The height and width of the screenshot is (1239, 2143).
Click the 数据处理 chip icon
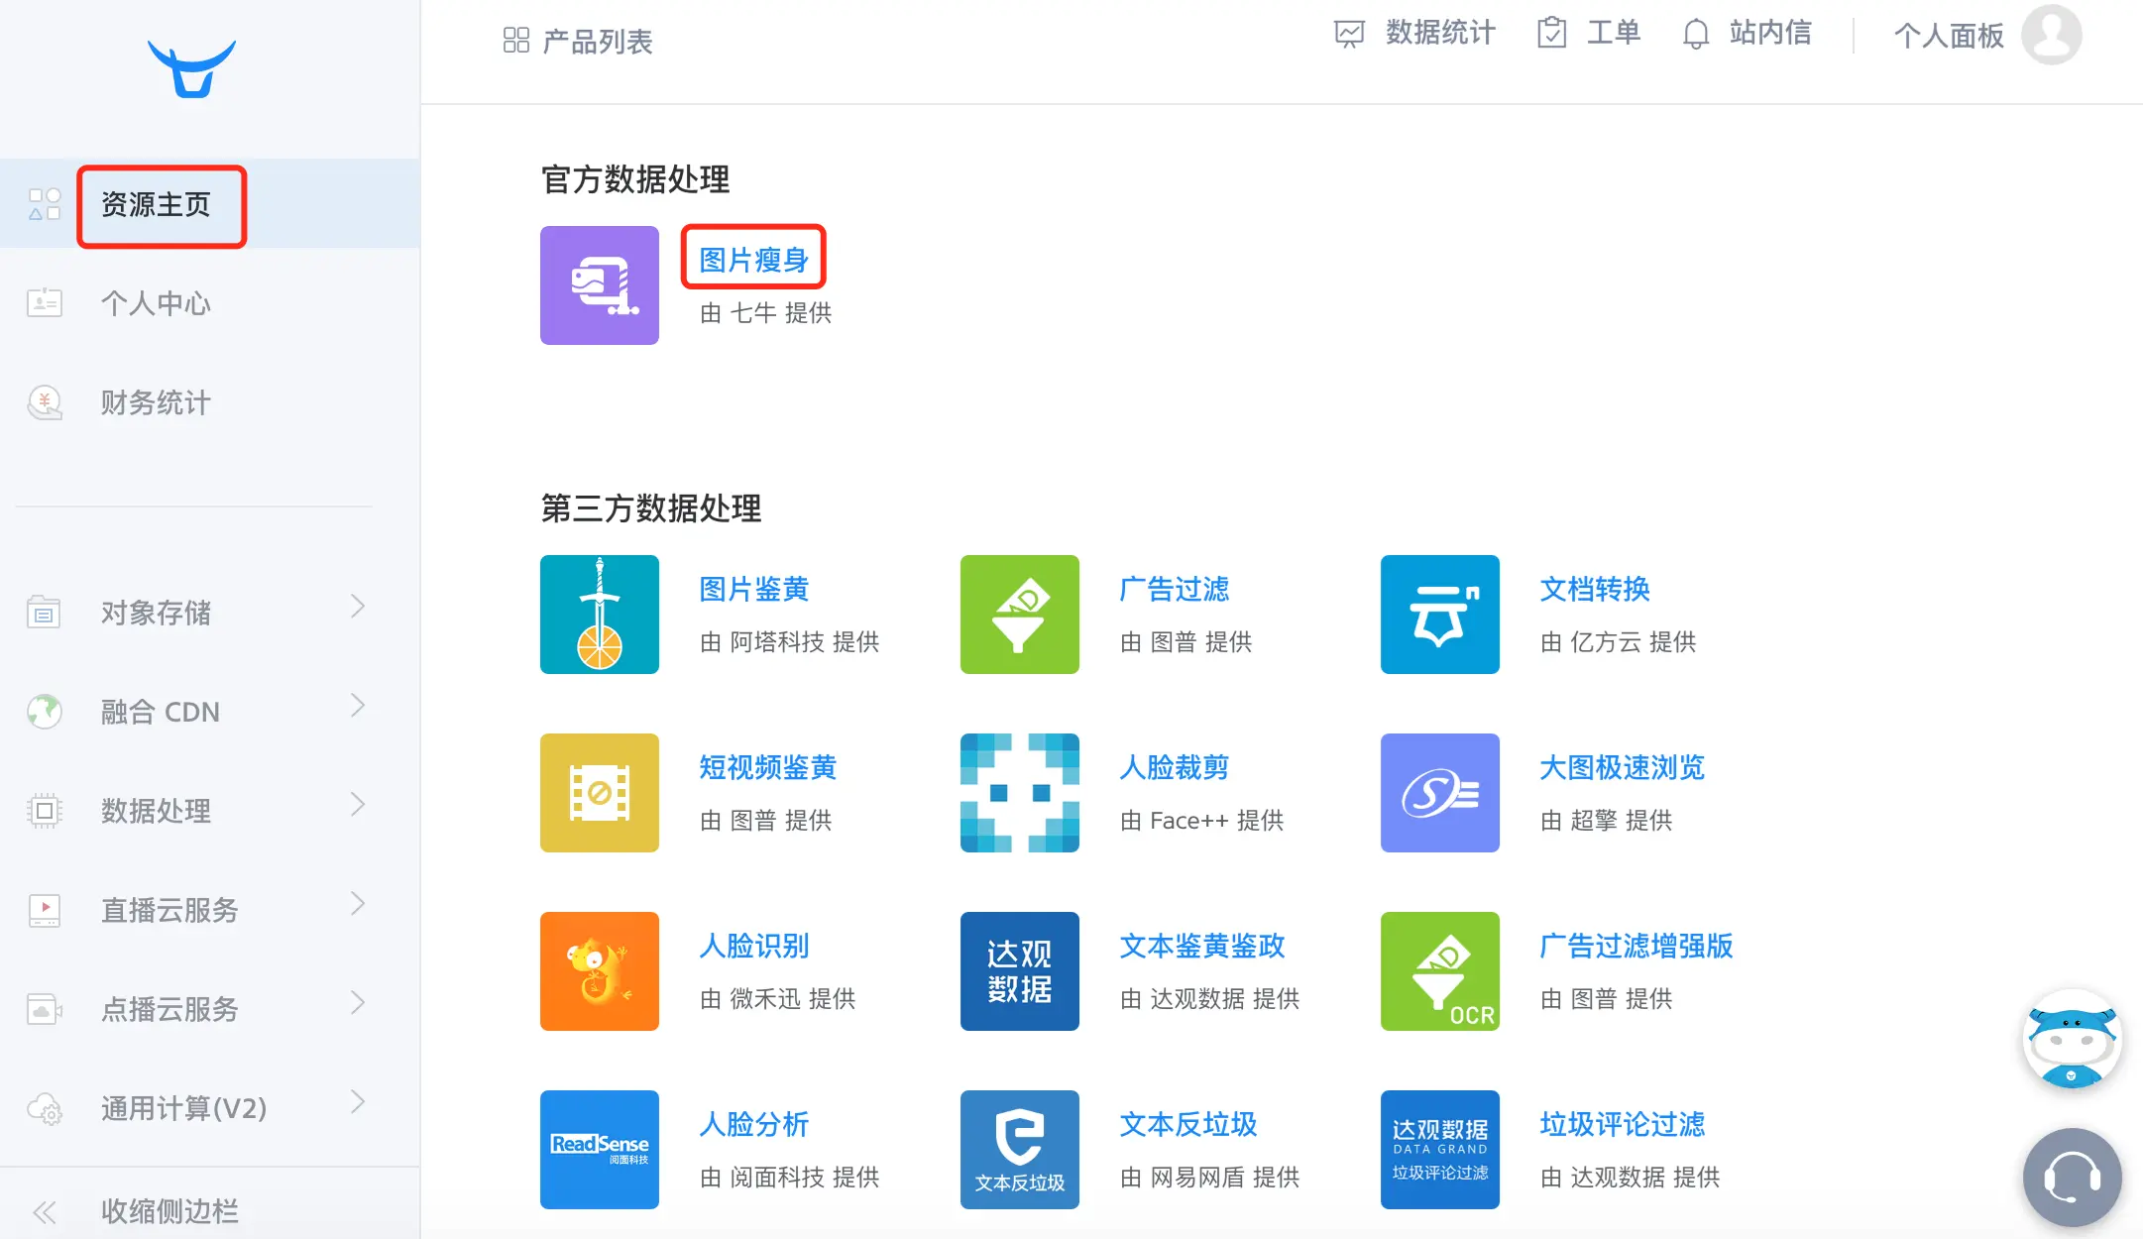click(45, 811)
